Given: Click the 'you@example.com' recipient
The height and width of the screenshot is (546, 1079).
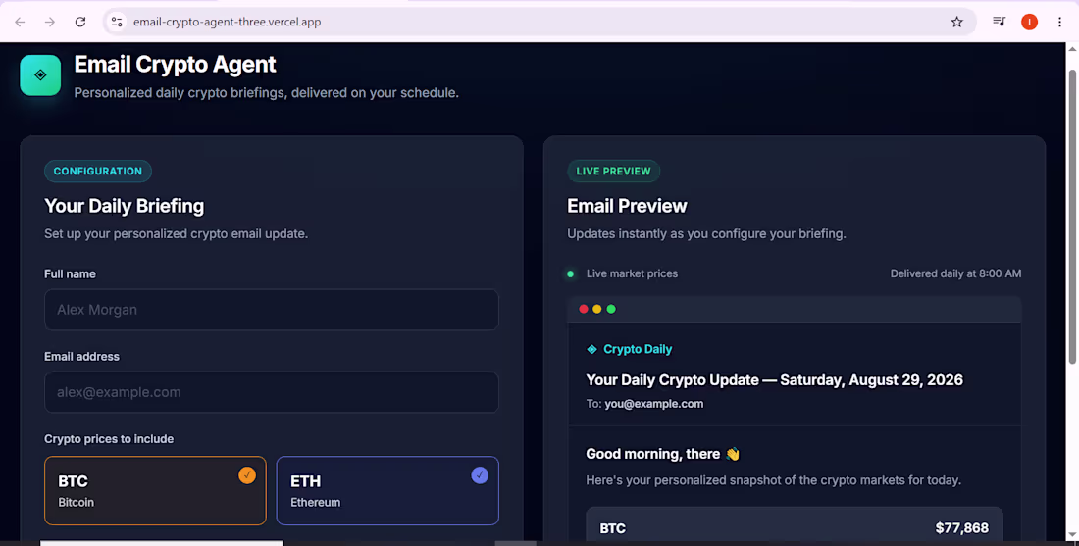Looking at the screenshot, I should coord(653,404).
